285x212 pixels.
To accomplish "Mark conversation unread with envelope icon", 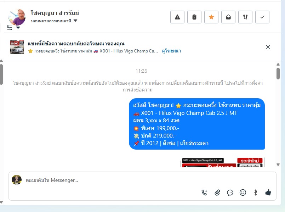I will click(x=228, y=17).
